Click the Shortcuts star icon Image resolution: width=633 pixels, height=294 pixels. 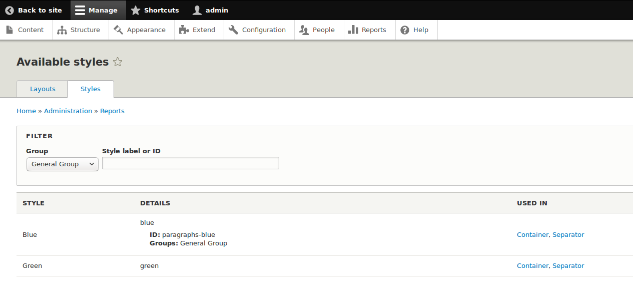(136, 10)
